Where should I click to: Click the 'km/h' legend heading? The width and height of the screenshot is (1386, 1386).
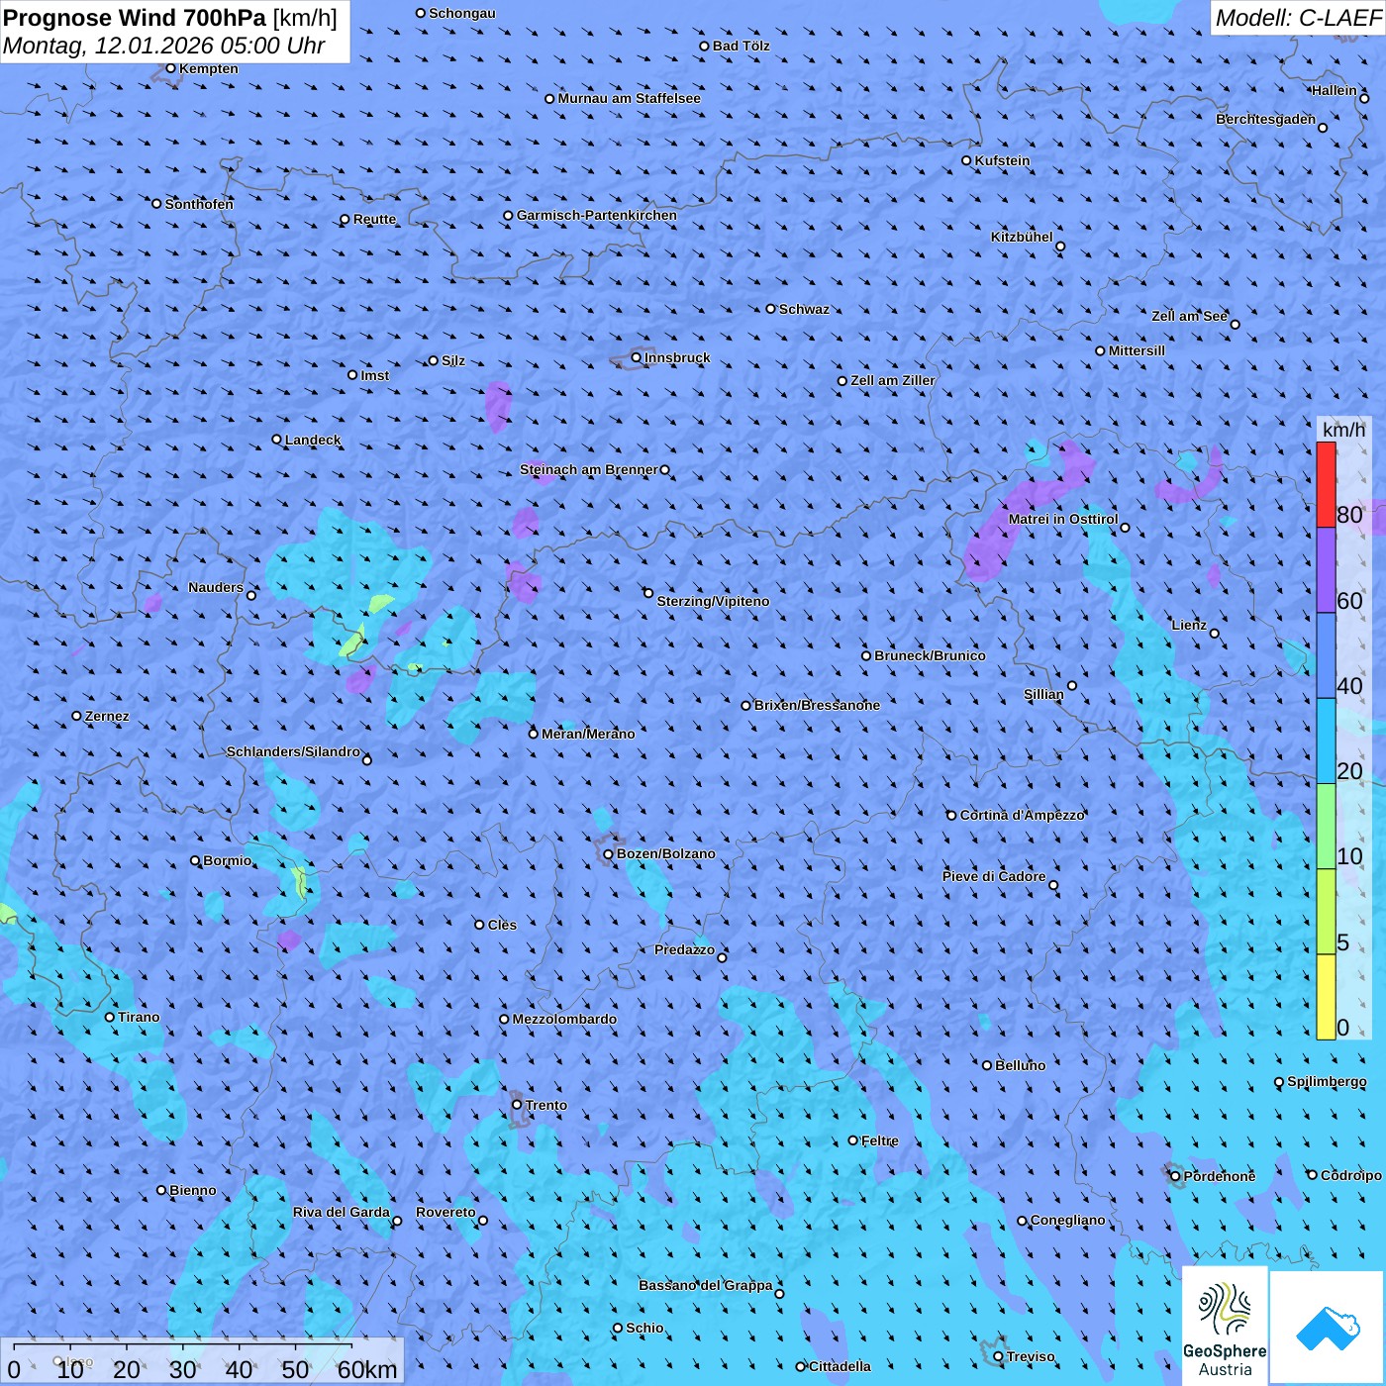(x=1343, y=430)
